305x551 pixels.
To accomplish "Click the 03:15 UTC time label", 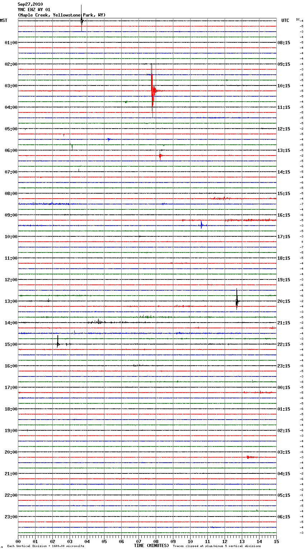I will point(284,452).
